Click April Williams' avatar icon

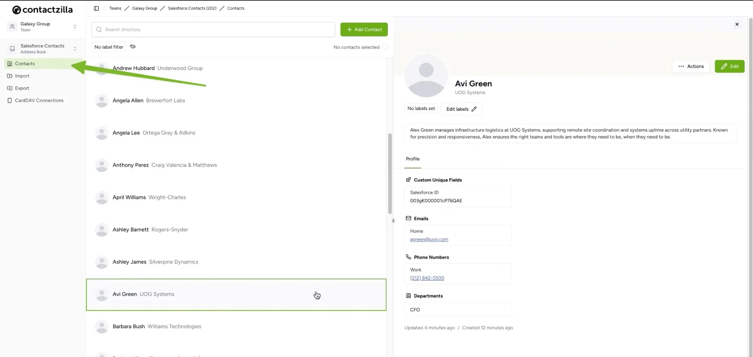pyautogui.click(x=102, y=198)
